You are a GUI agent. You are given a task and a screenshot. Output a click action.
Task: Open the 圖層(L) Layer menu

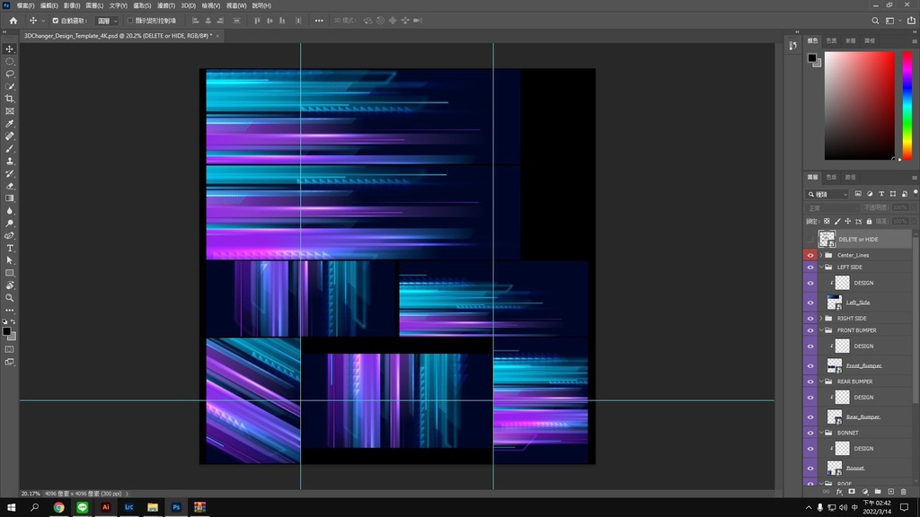point(94,5)
